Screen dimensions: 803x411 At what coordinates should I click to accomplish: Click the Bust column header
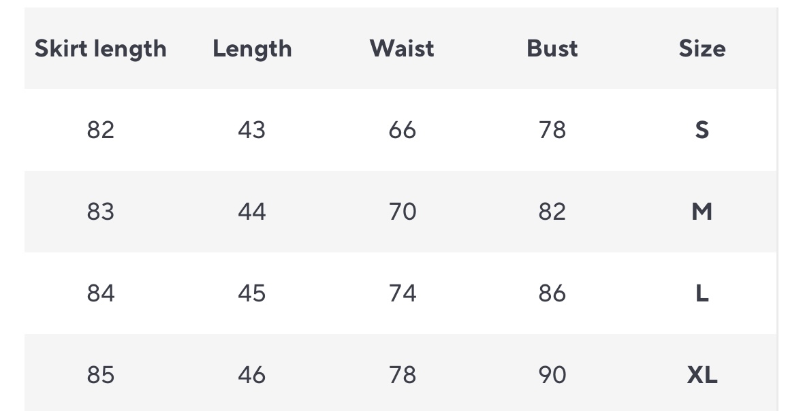(552, 48)
